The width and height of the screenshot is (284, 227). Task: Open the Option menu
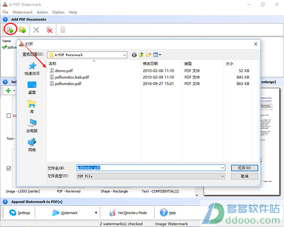tap(58, 12)
